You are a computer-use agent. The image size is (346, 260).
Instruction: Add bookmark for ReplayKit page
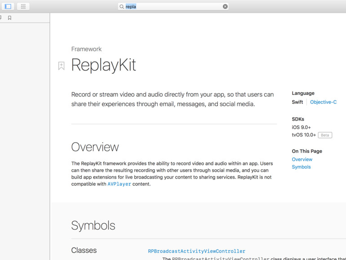(62, 66)
